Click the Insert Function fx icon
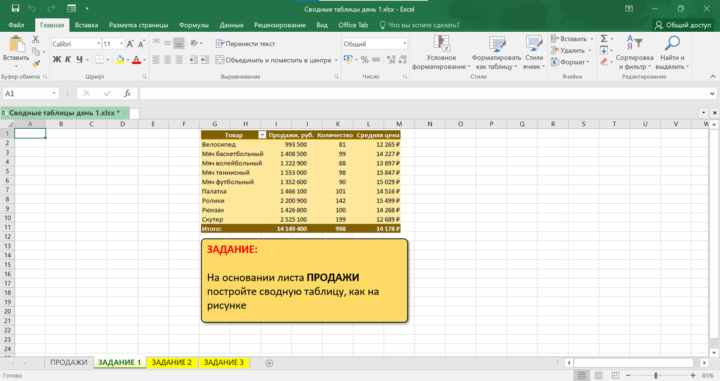 [127, 93]
